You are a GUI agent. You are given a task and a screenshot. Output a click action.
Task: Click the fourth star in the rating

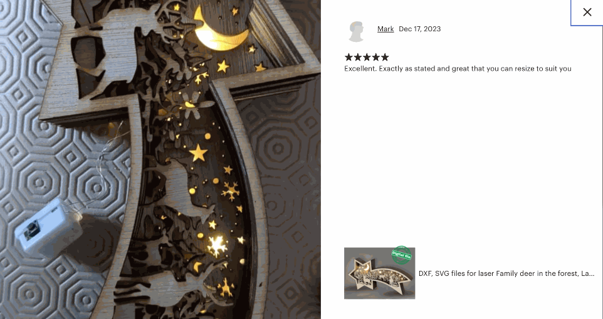(375, 57)
